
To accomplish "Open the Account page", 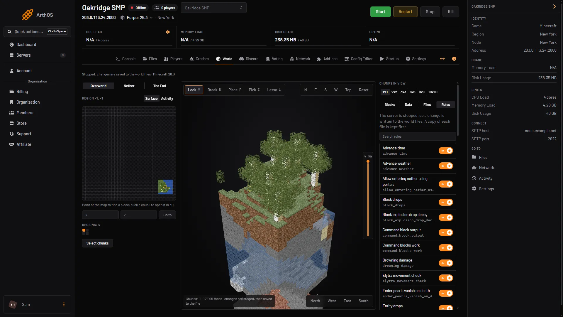I will (37, 71).
